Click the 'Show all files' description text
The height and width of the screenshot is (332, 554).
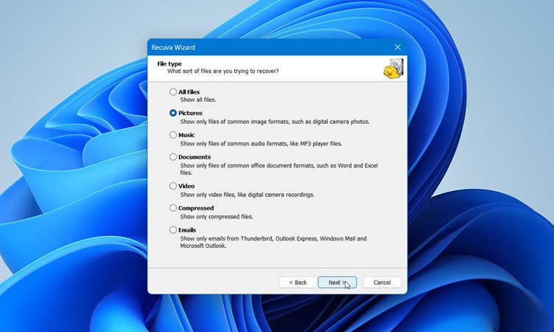coord(198,100)
